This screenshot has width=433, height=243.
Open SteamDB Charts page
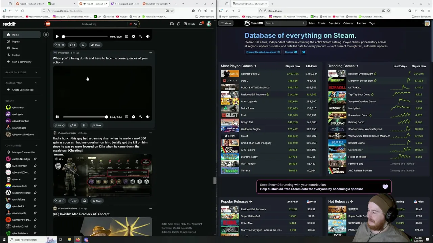click(x=321, y=23)
